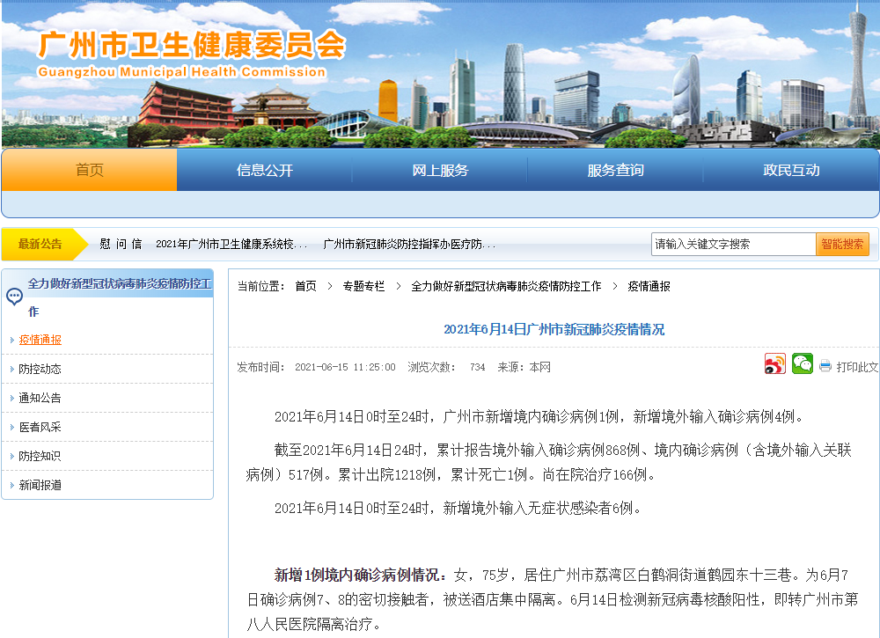880x638 pixels.
Task: Focus the keyword search input field
Action: [733, 245]
